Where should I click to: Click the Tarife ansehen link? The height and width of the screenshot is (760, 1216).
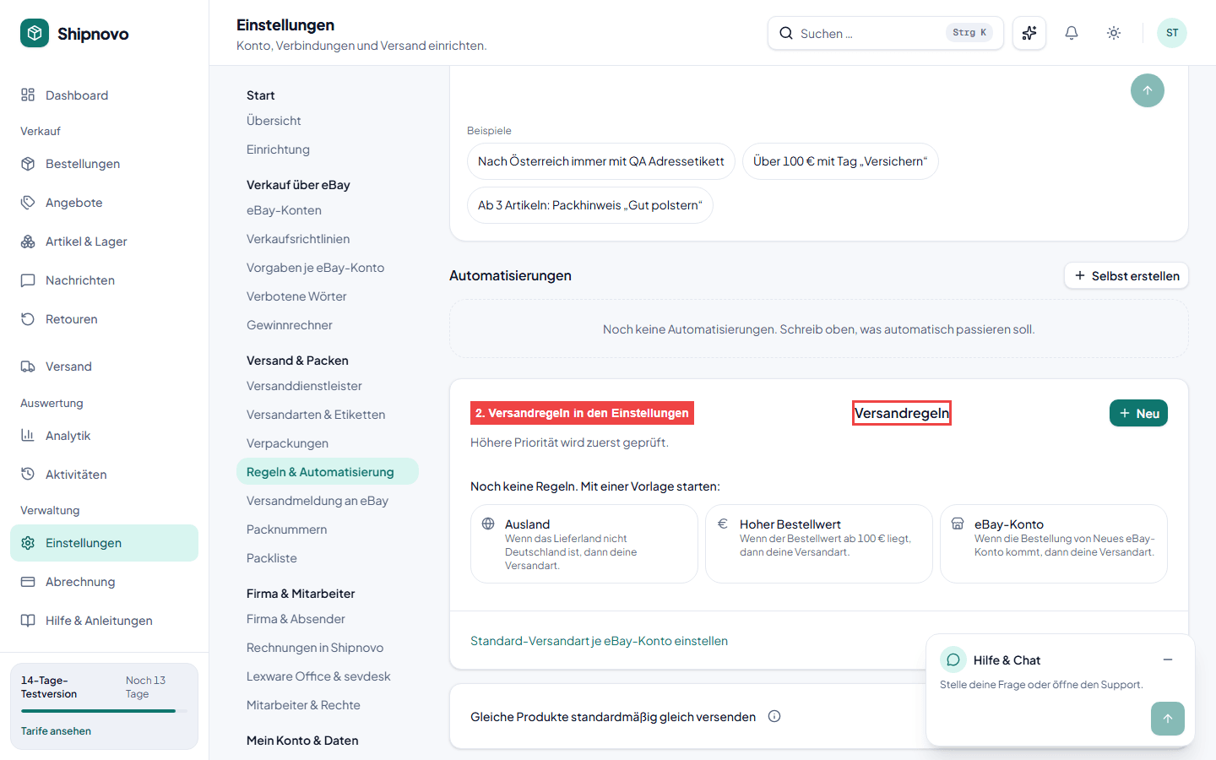pos(56,731)
